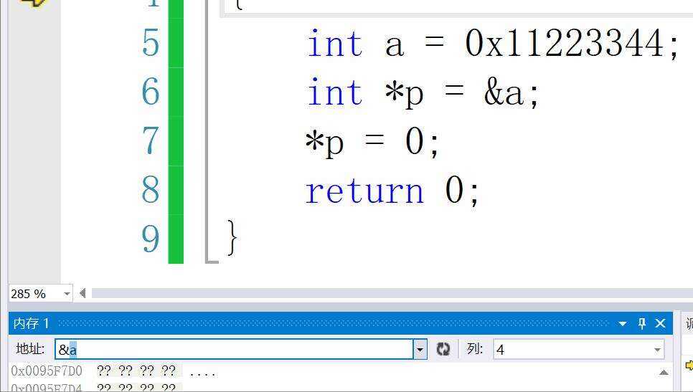Image resolution: width=693 pixels, height=392 pixels.
Task: Toggle breakpoint in margin beside line 8
Action: (34, 191)
